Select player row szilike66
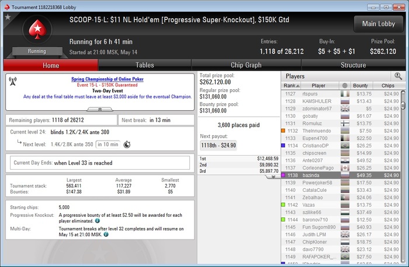Screen dimensions: 409x267 pos(341,212)
